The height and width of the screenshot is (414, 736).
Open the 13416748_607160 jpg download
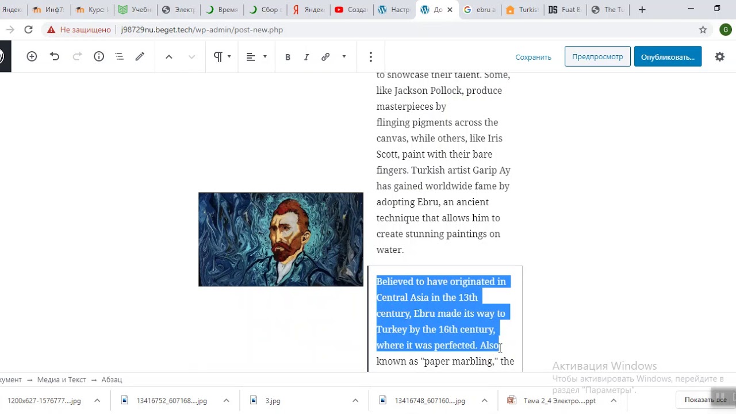[x=430, y=401]
